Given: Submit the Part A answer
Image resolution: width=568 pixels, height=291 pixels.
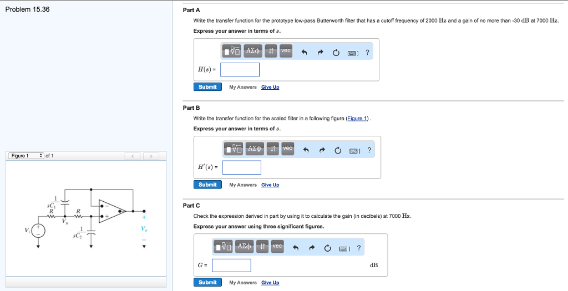Looking at the screenshot, I should (207, 87).
